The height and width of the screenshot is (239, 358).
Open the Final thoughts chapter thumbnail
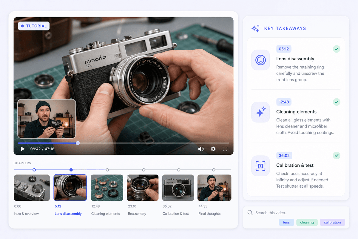(215, 188)
